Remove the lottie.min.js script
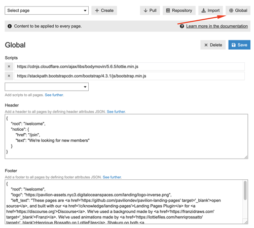This screenshot has width=254, height=228. coord(9,66)
